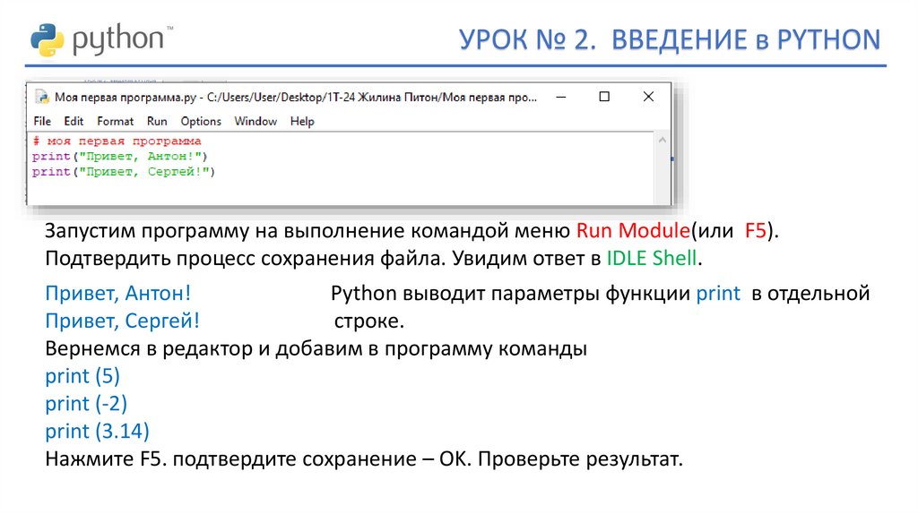Image resolution: width=918 pixels, height=514 pixels.
Task: Open the Format menu
Action: point(116,121)
